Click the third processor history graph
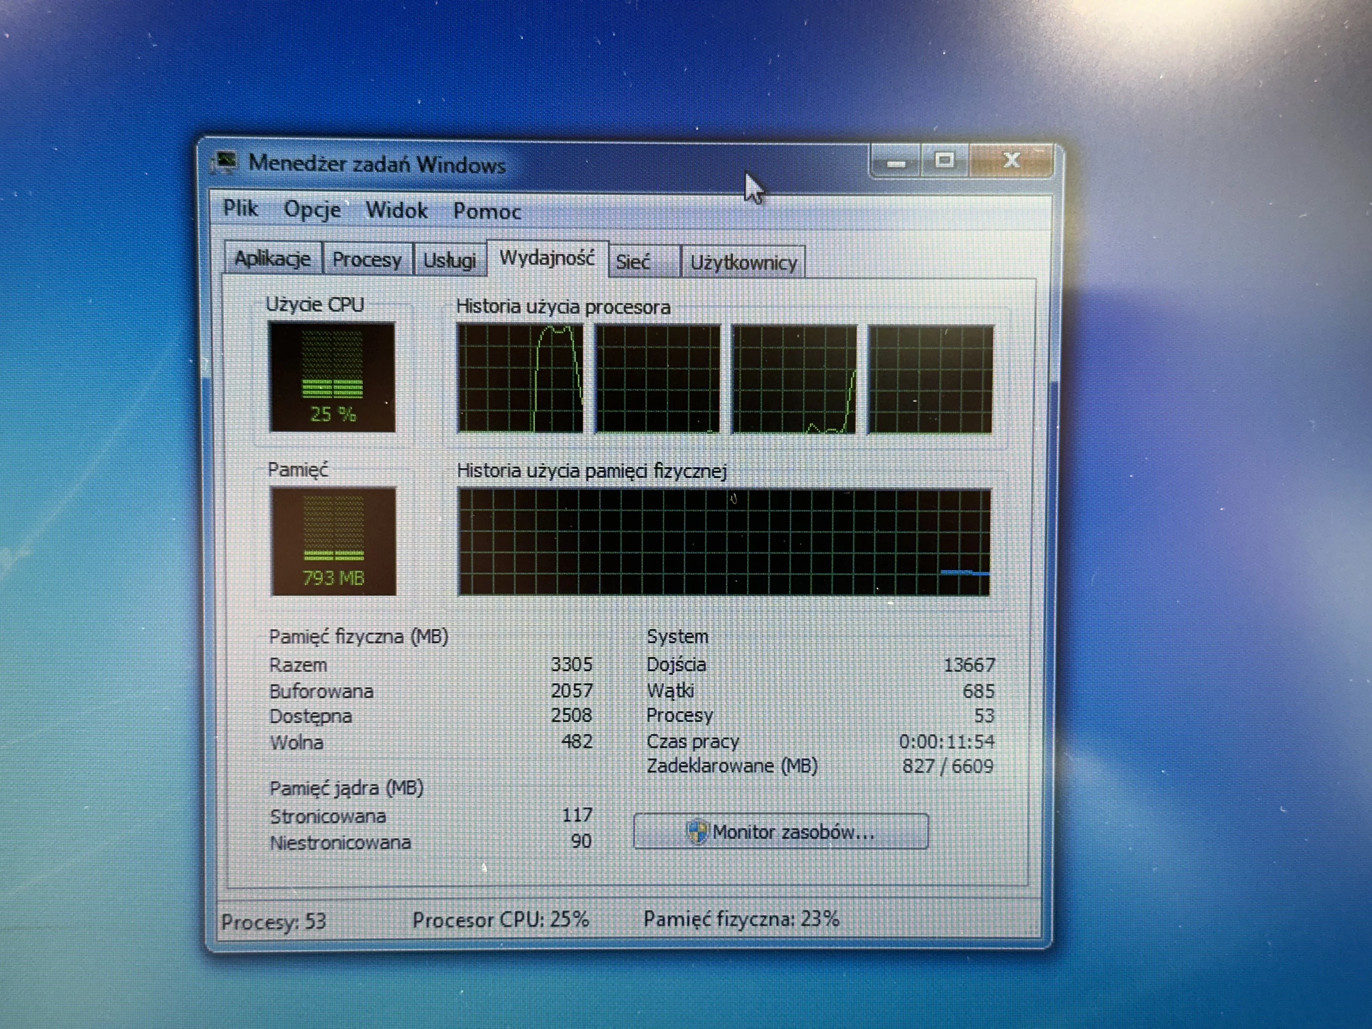1372x1029 pixels. coord(795,379)
